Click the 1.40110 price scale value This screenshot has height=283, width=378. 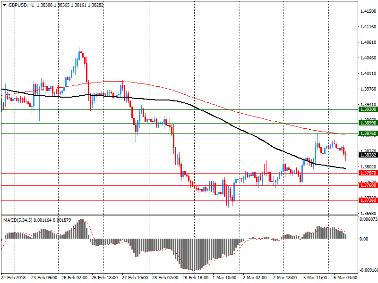point(368,74)
